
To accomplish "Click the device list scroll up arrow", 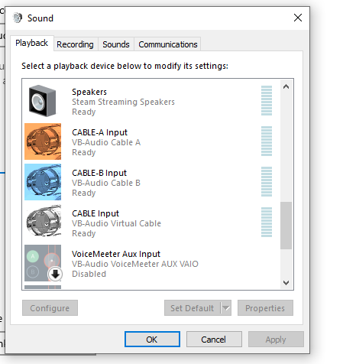I will (286, 86).
